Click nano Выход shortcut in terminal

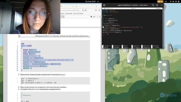click(105, 48)
